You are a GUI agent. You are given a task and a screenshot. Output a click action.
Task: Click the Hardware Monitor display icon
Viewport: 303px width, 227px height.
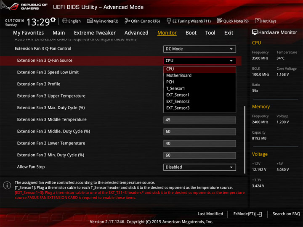coord(255,32)
